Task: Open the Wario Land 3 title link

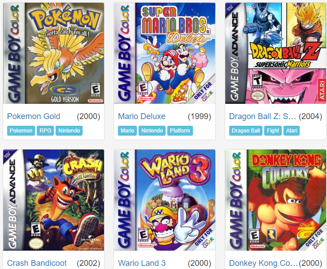Action: (x=142, y=263)
